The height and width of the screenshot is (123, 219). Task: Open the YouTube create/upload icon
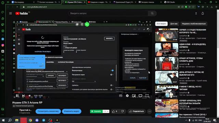point(196,13)
